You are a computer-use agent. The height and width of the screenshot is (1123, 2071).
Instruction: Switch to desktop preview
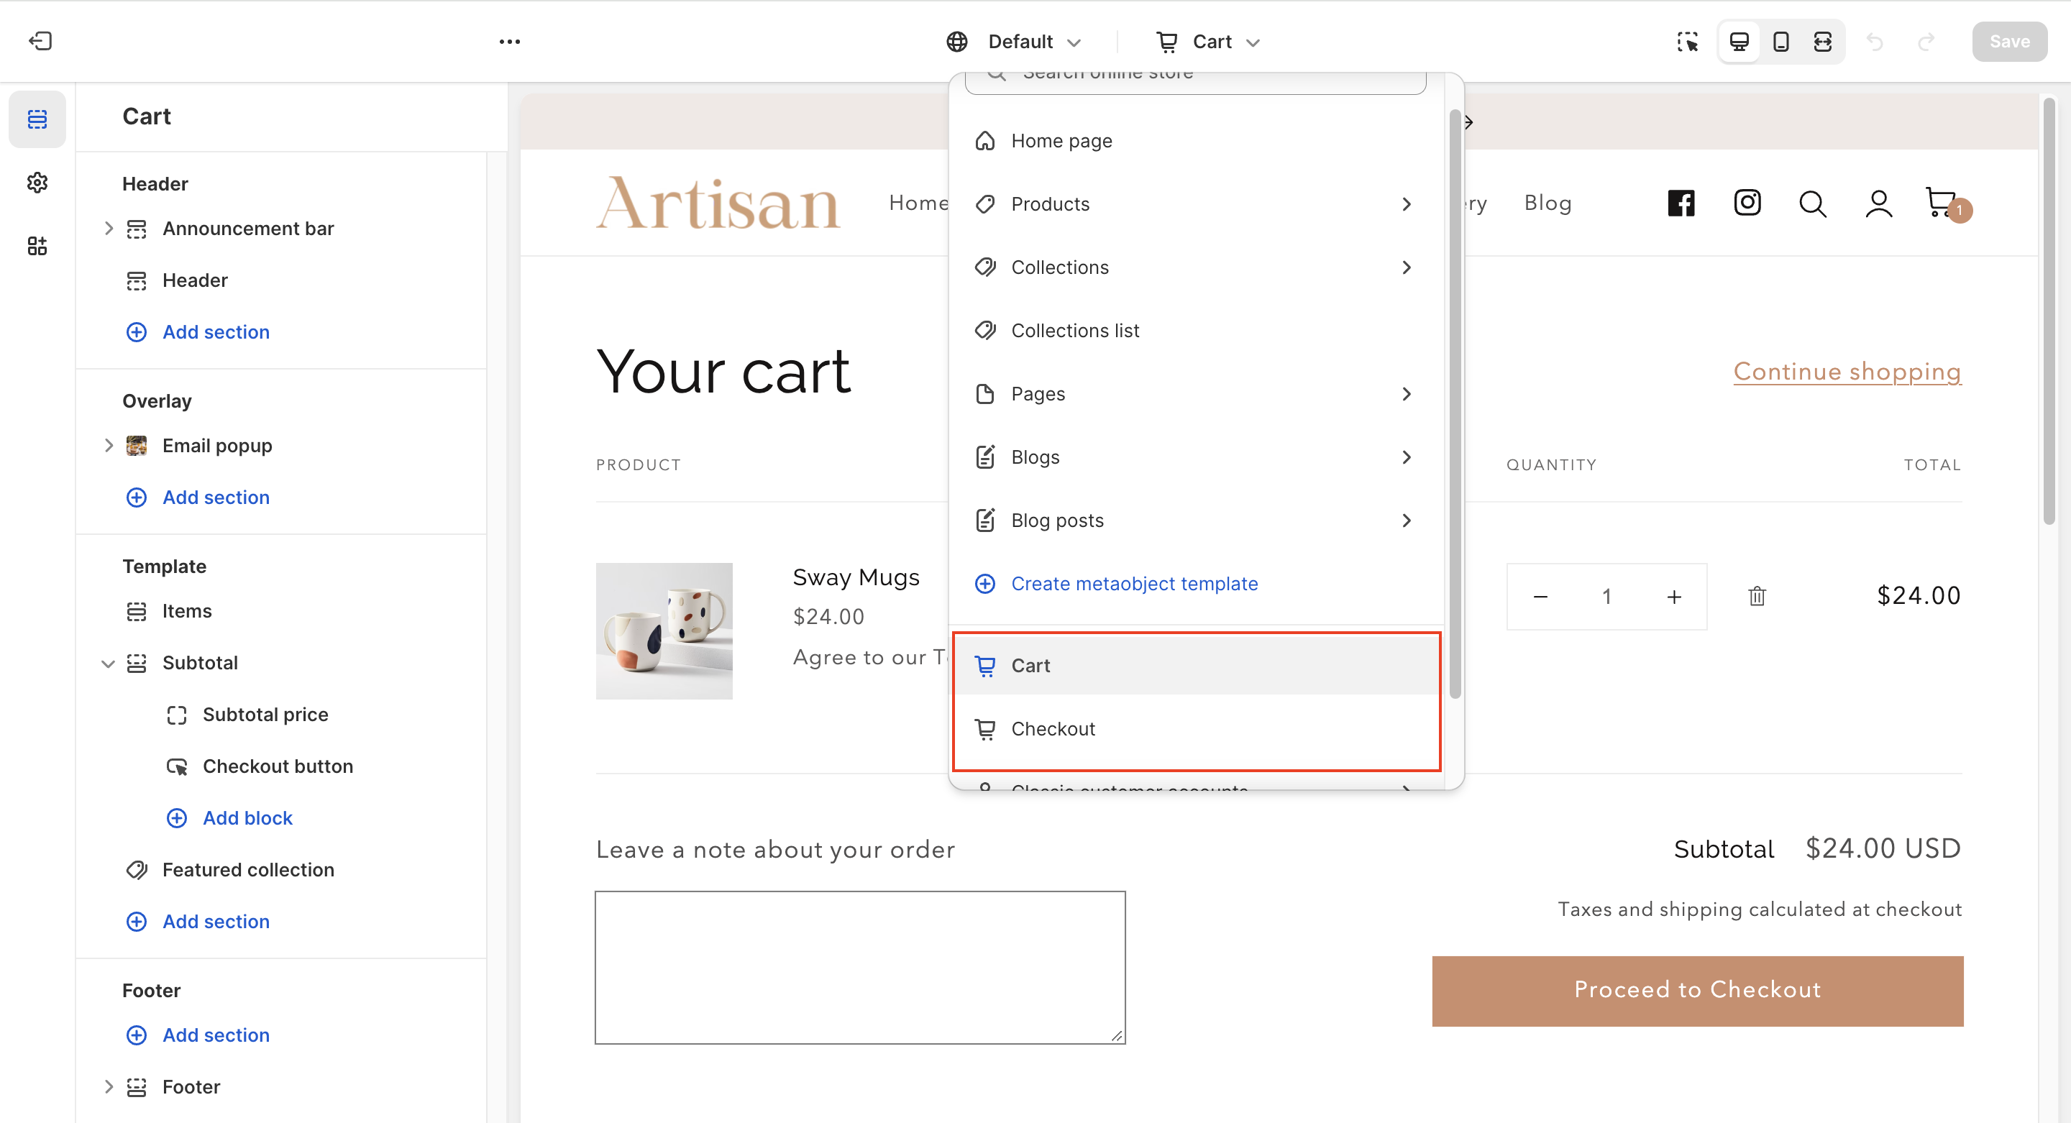pyautogui.click(x=1739, y=42)
